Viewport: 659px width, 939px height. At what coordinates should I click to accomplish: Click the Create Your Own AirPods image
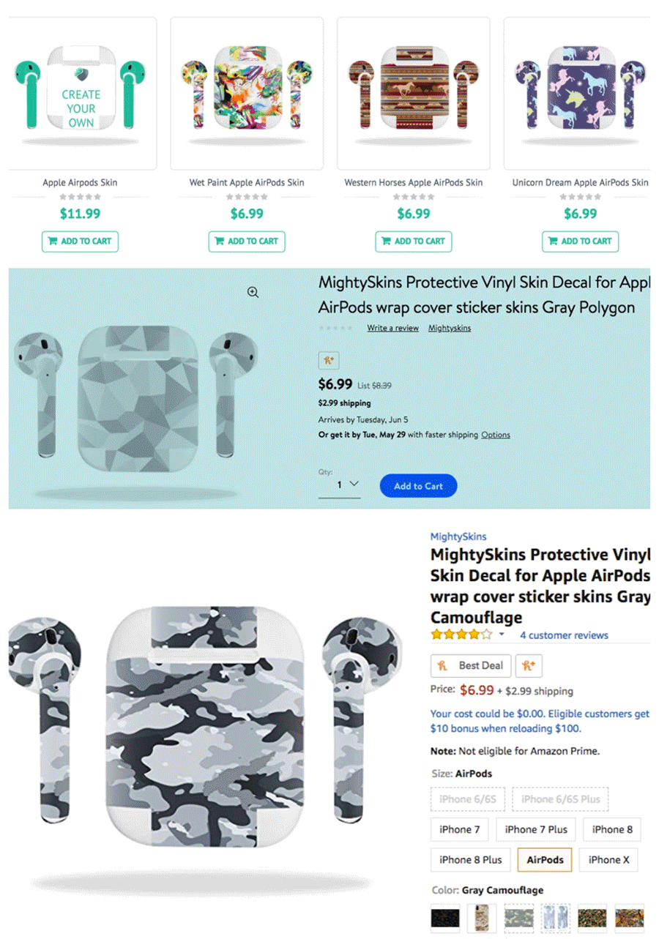(81, 93)
